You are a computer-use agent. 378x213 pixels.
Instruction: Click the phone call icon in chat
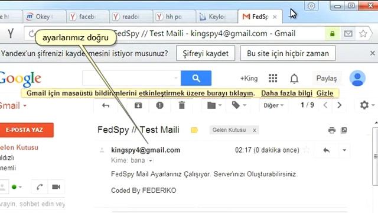[40, 187]
